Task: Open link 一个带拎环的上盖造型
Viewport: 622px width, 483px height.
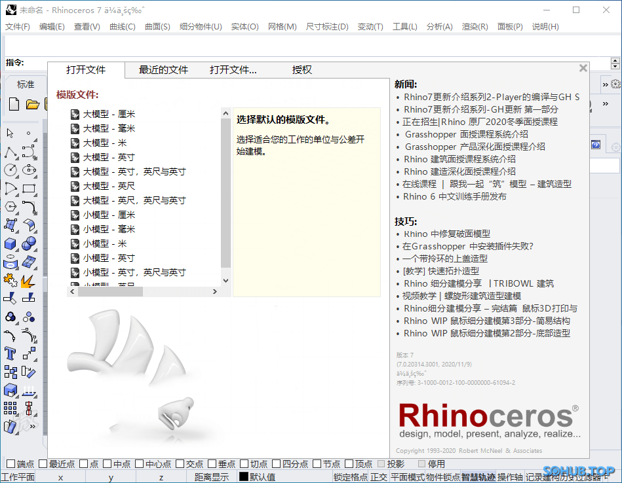Action: point(445,259)
